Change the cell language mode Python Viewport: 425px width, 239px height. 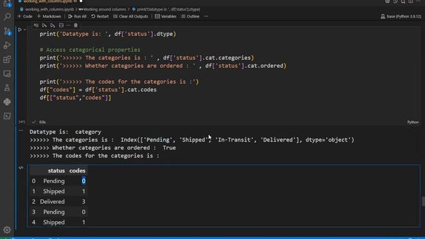[413, 122]
